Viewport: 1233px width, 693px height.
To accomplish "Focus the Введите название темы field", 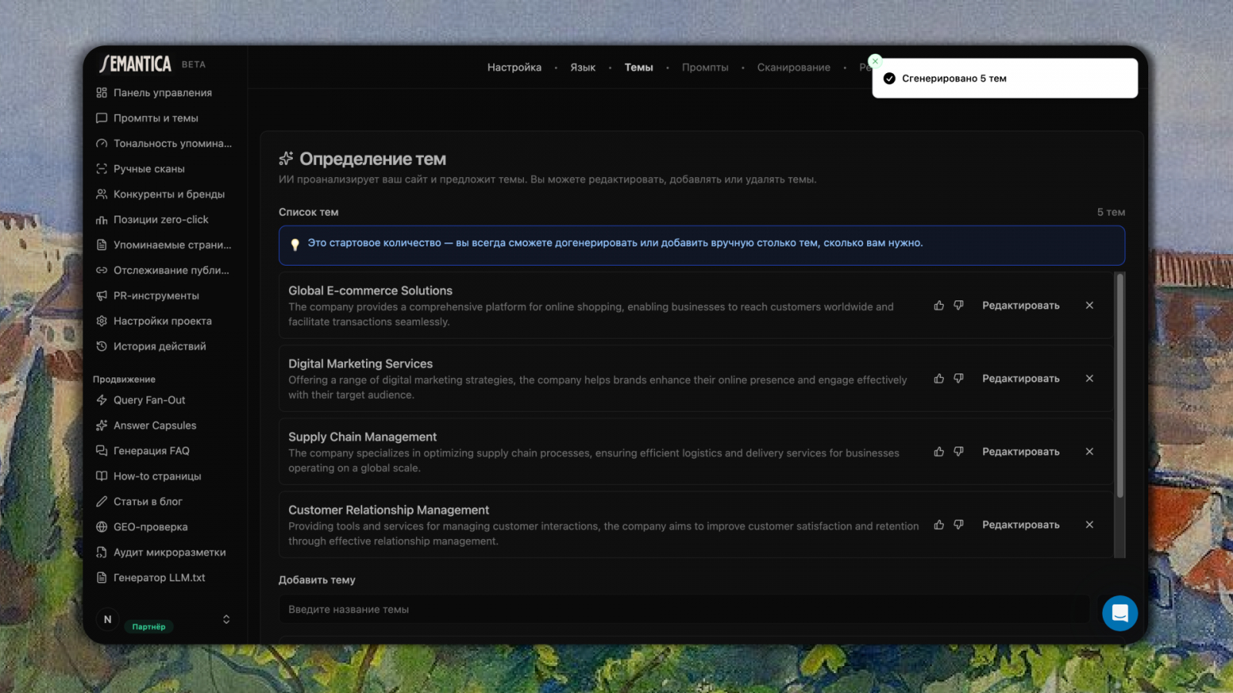I will click(684, 610).
